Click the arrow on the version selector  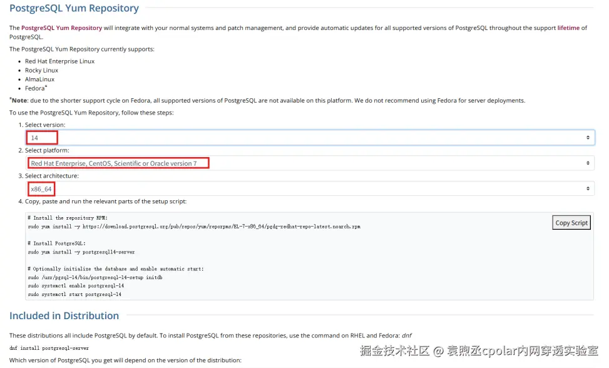588,138
